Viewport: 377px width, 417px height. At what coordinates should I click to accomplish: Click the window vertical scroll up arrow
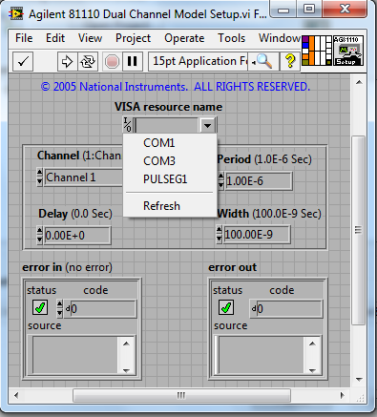(359, 82)
